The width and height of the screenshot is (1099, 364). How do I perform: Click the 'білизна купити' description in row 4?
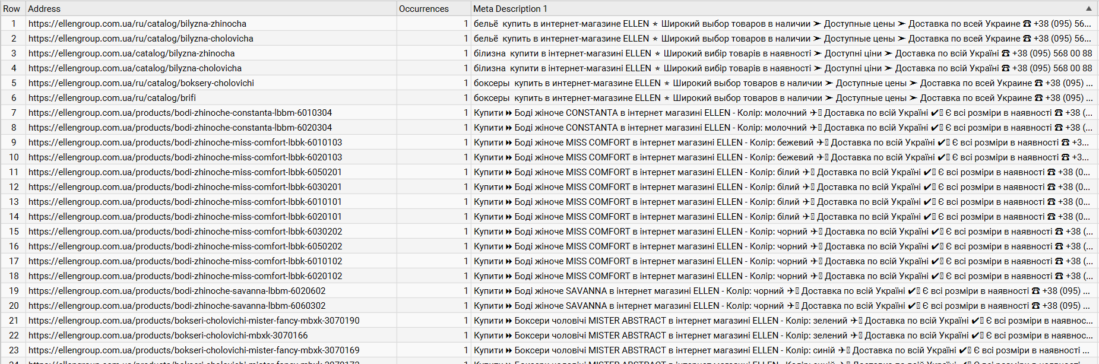point(784,68)
